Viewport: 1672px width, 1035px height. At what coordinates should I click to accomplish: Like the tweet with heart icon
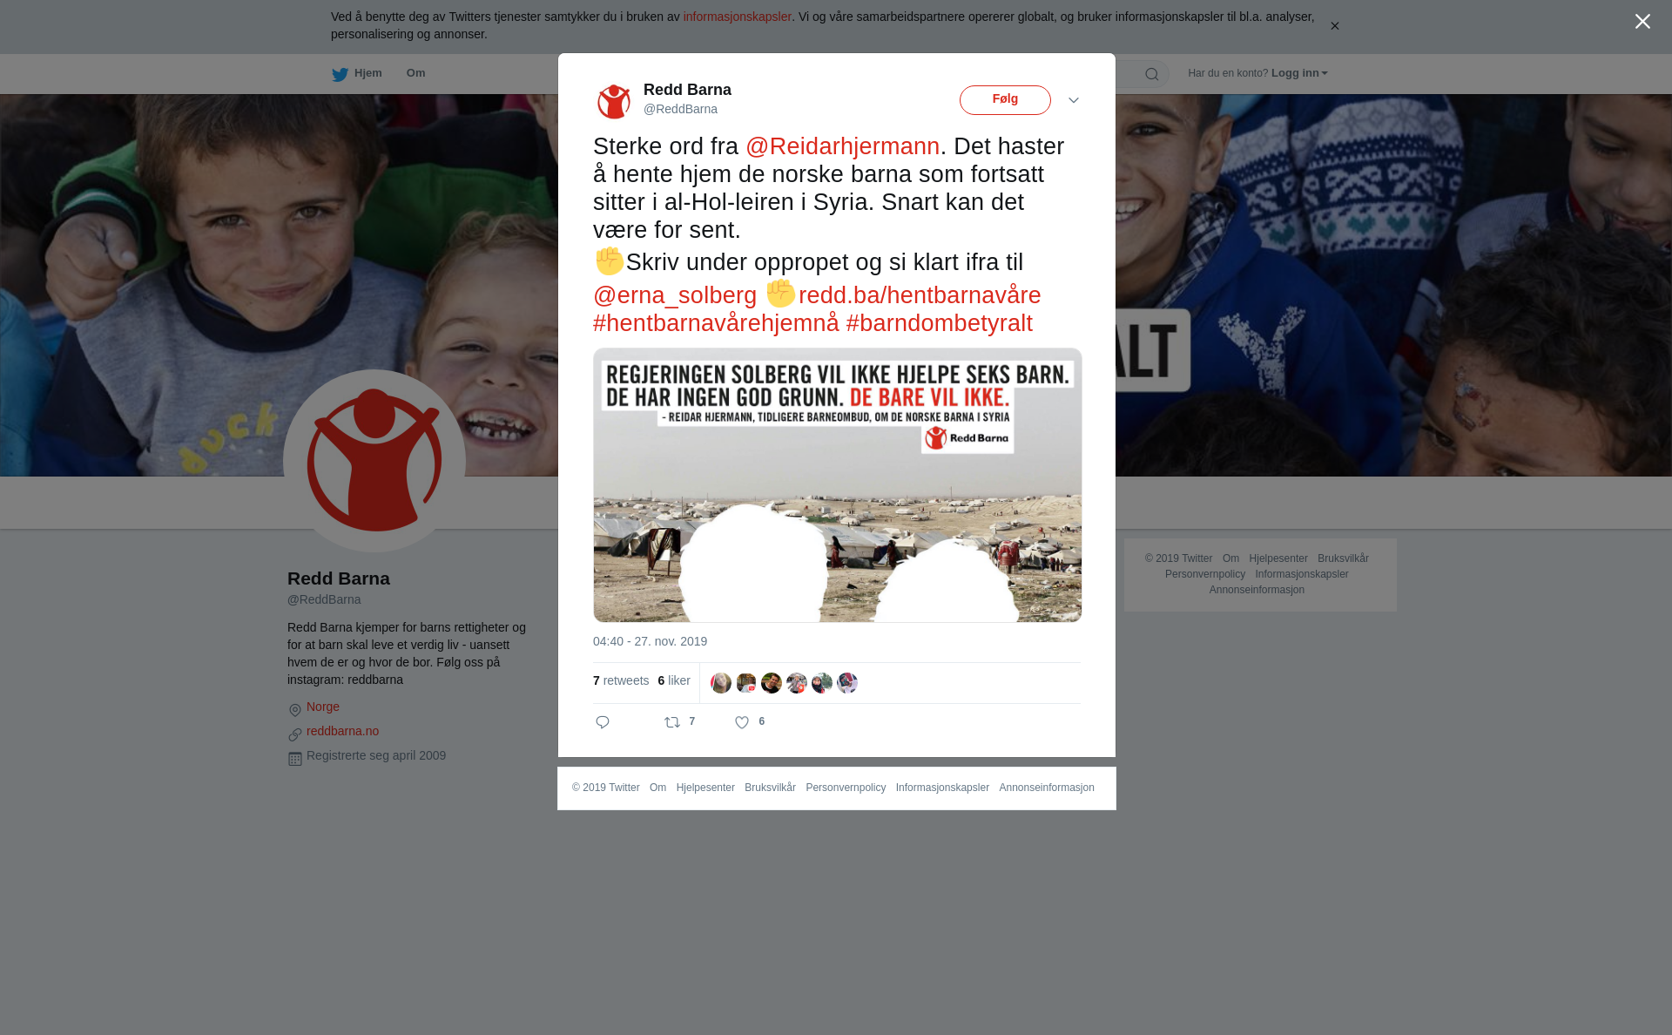[x=742, y=722]
